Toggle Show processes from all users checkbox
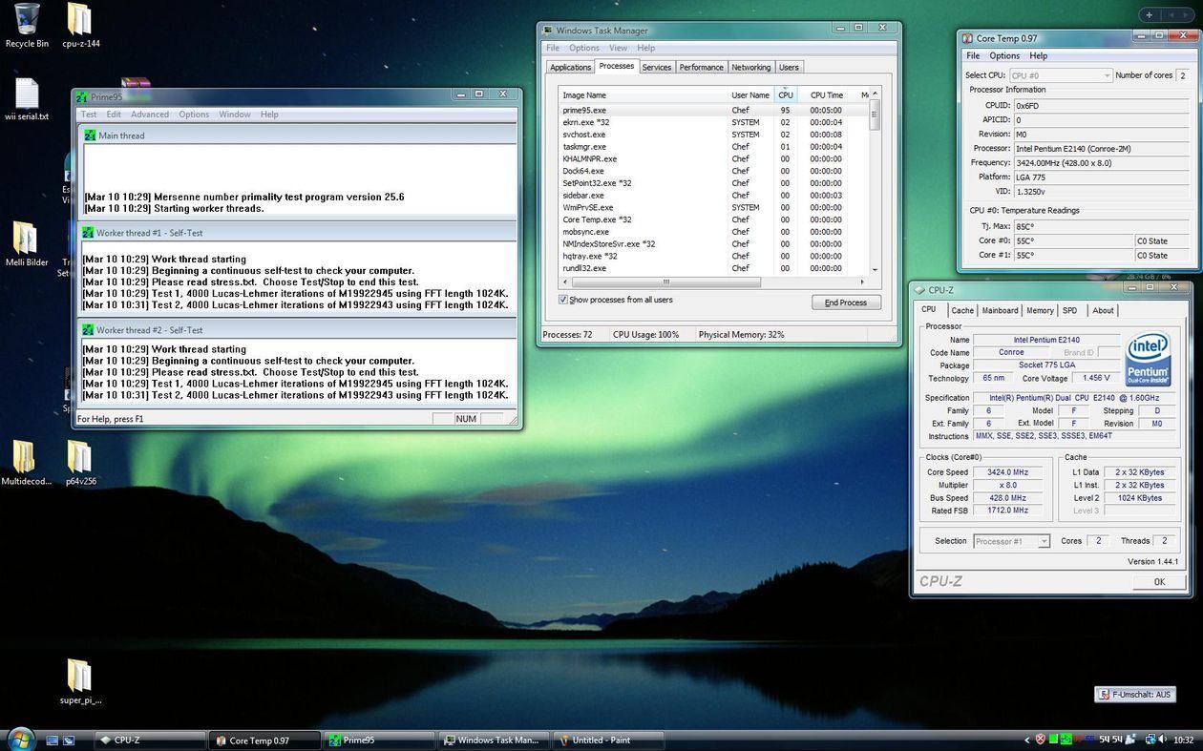This screenshot has width=1203, height=751. click(x=563, y=300)
